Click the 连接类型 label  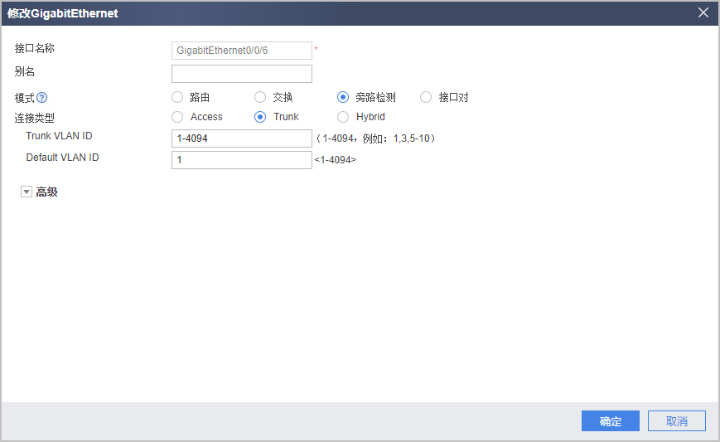[35, 118]
